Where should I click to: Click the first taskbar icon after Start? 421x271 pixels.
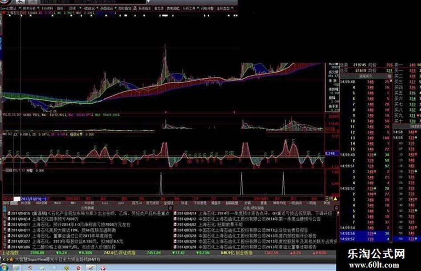[16, 268]
